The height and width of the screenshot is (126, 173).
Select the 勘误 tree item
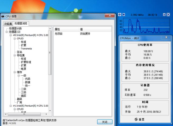click(20, 99)
